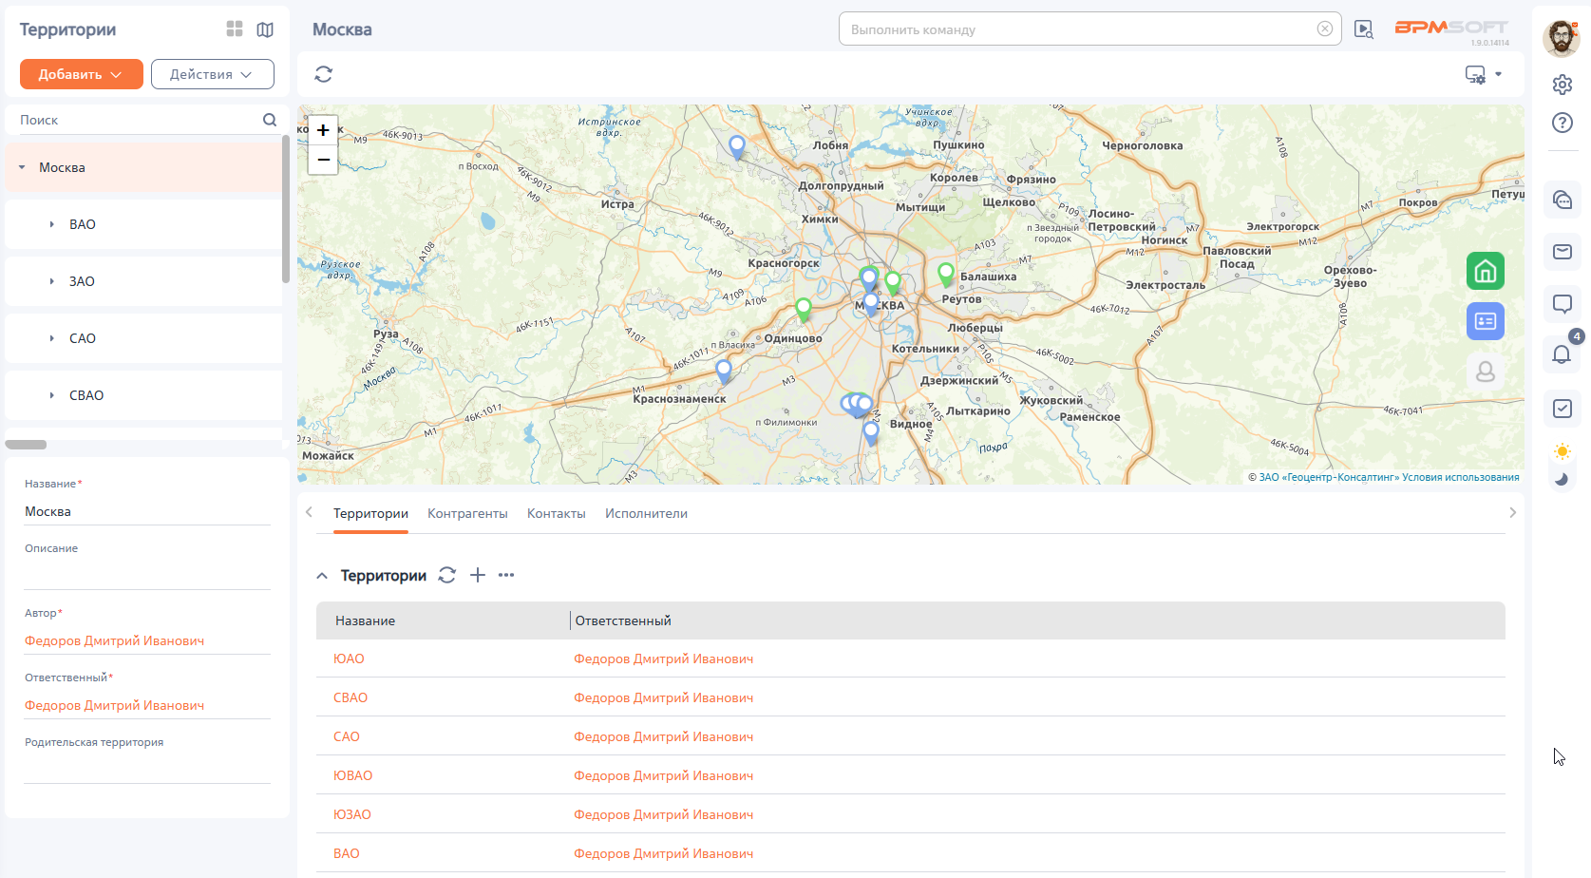Open the Добавить dropdown button
This screenshot has width=1591, height=878.
click(82, 74)
